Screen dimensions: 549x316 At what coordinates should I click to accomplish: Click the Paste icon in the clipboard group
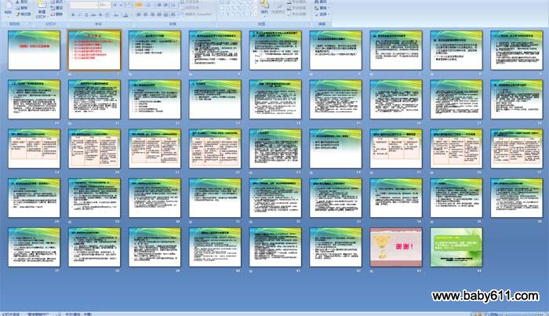coord(5,9)
